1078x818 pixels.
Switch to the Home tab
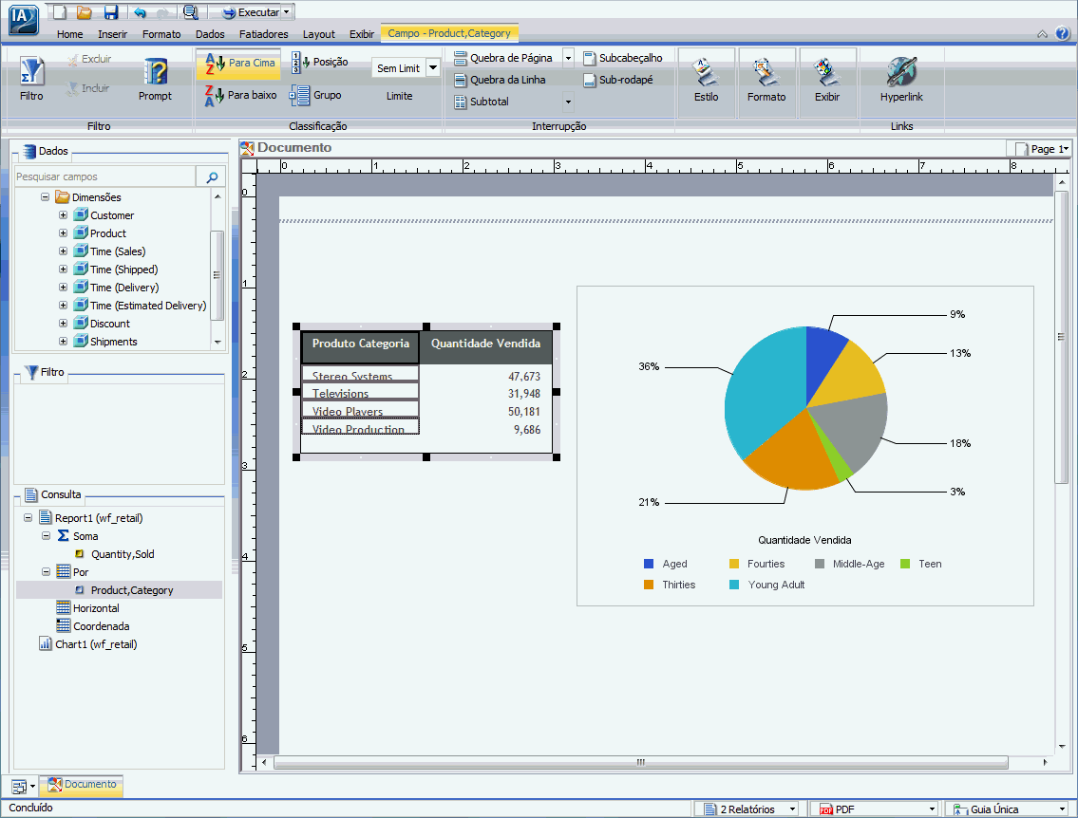click(x=69, y=34)
